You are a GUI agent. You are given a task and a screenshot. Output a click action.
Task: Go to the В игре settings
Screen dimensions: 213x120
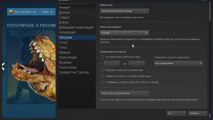[x=77, y=22]
